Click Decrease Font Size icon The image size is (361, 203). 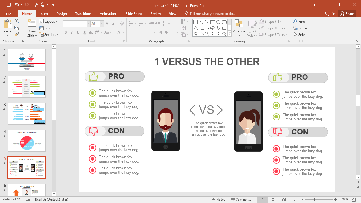114,24
